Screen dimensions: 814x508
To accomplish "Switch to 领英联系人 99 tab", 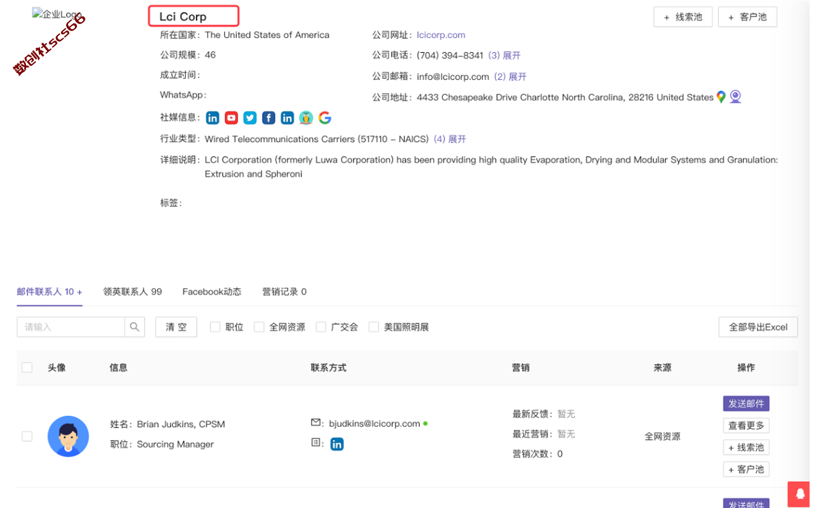I will [x=132, y=292].
